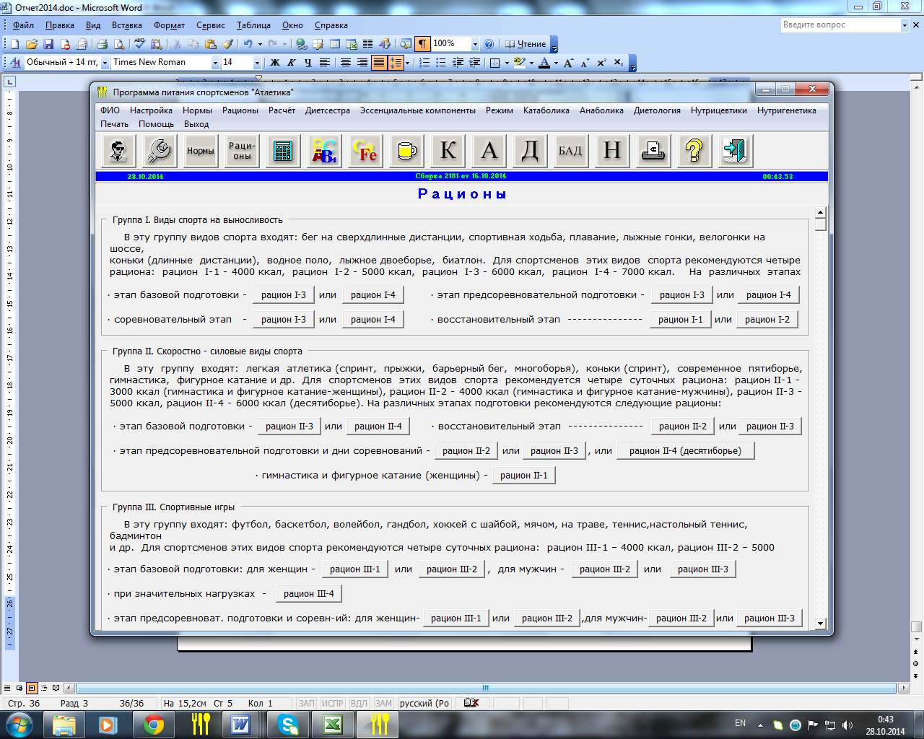This screenshot has width=924, height=739.
Task: Click the БАД toolbar icon
Action: pos(570,151)
